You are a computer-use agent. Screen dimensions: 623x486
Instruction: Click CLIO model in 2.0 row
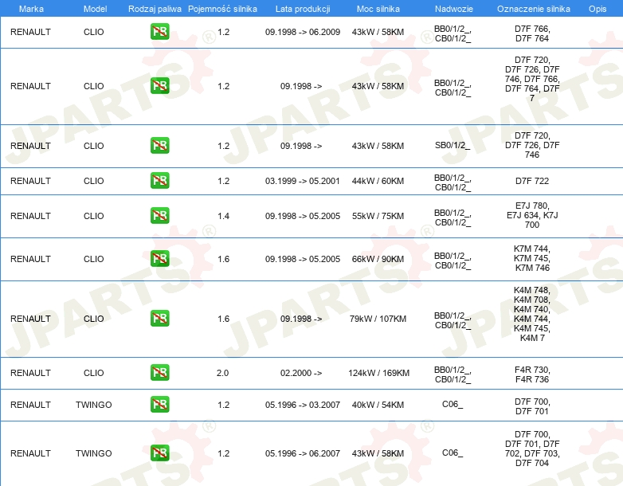pos(94,373)
